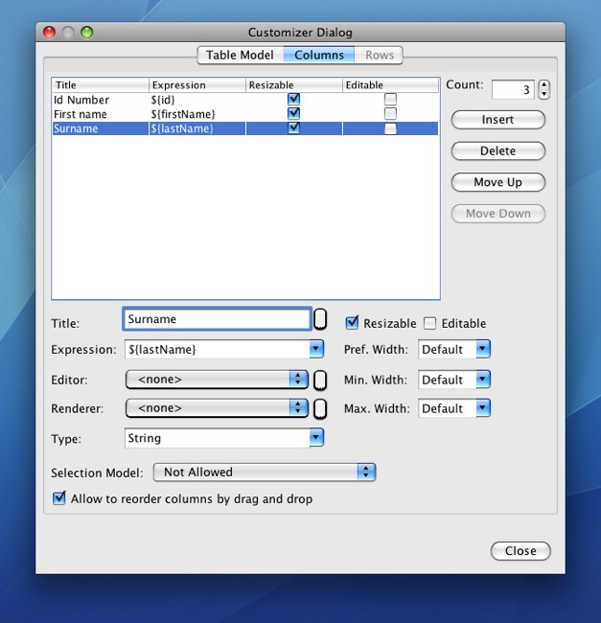601x623 pixels.
Task: Toggle Allow to reorder columns by drag and drop
Action: [59, 498]
